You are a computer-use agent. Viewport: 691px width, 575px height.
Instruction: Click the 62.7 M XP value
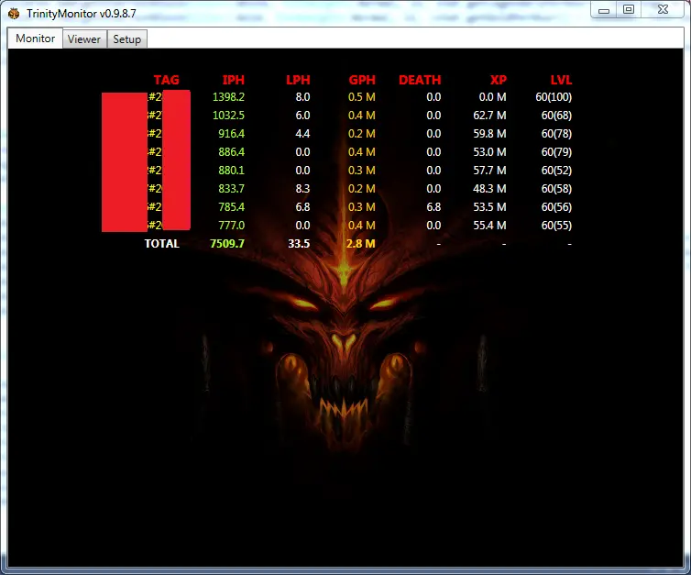489,116
